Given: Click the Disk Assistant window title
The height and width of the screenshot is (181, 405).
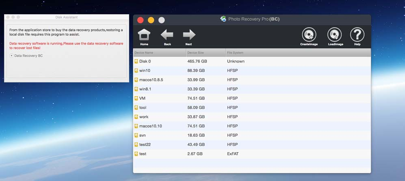Looking at the screenshot, I should click(66, 17).
